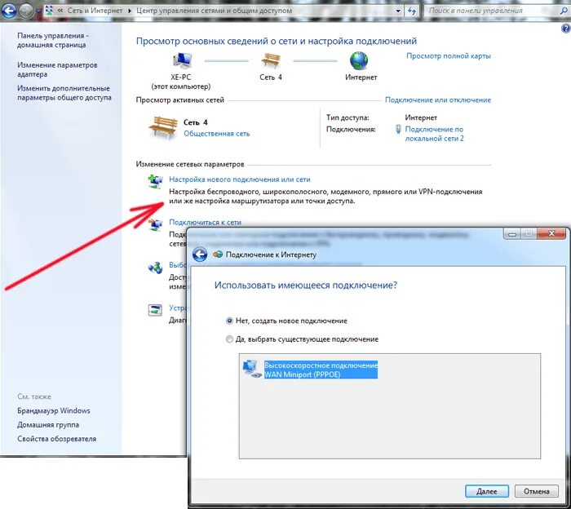Click the network plug icon near 'Подключения'

398,129
